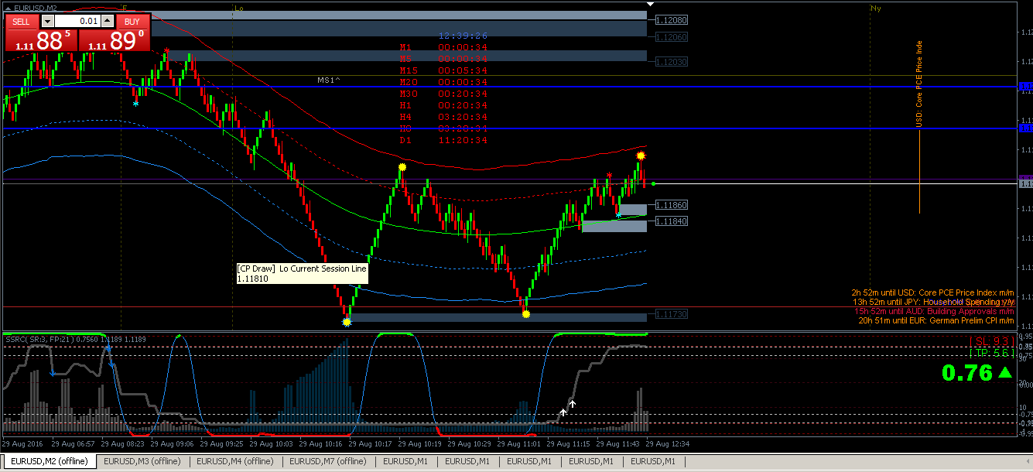Decrease lot size with the down arrow
This screenshot has width=1033, height=472.
click(x=48, y=22)
